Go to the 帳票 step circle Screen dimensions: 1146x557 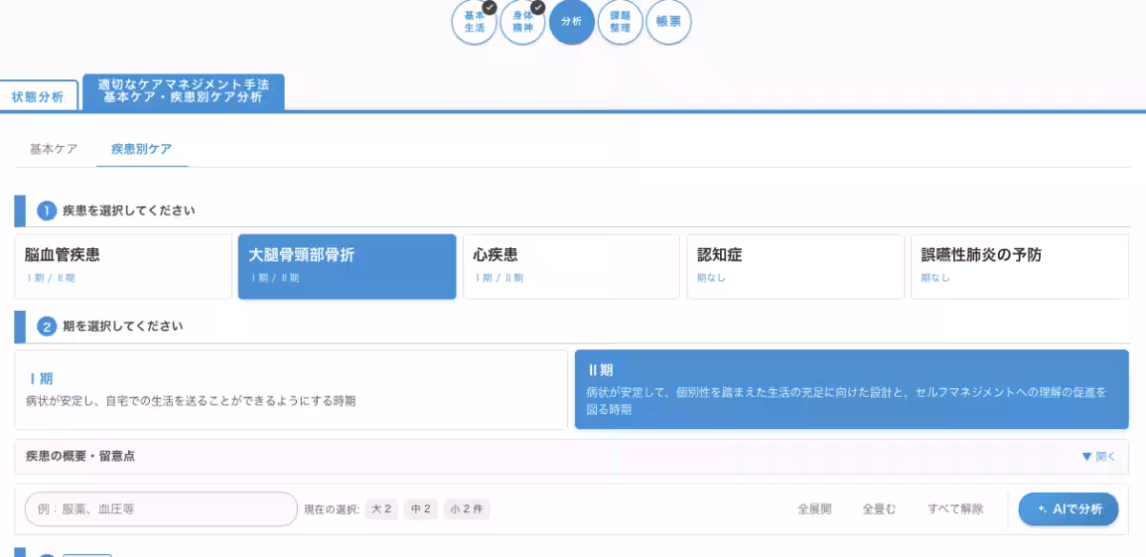coord(668,22)
